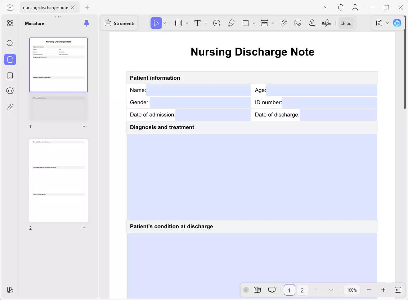Screen dimensions: 408x300
Task: Pin the Miniature panel
Action: [87, 23]
